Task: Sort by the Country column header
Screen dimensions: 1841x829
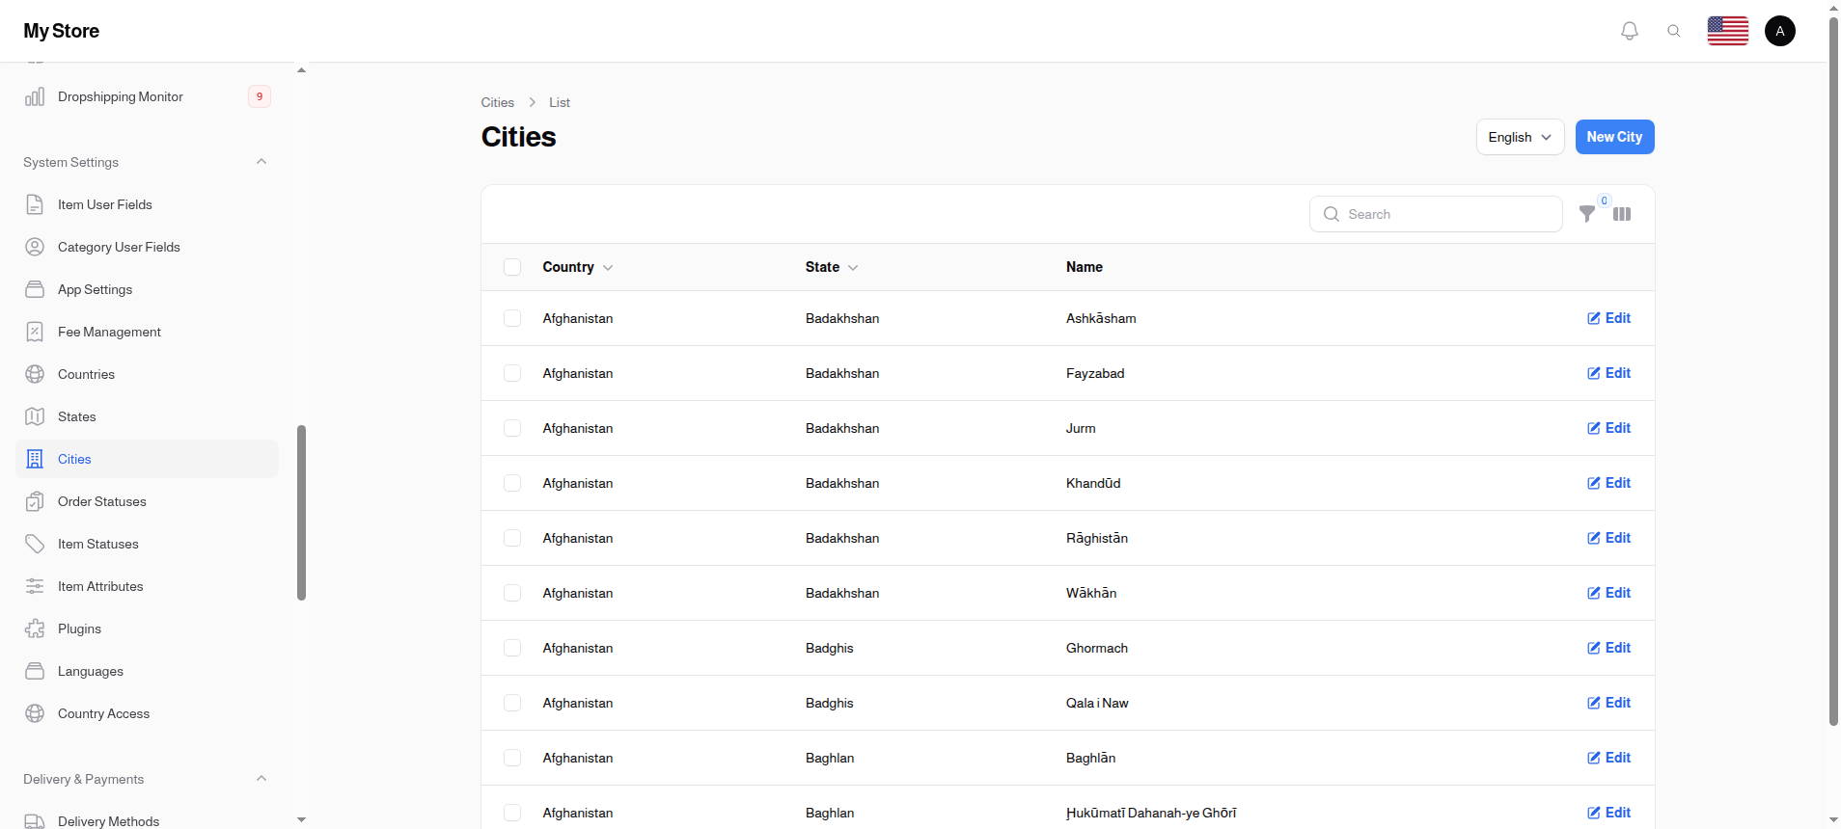Action: 577,267
